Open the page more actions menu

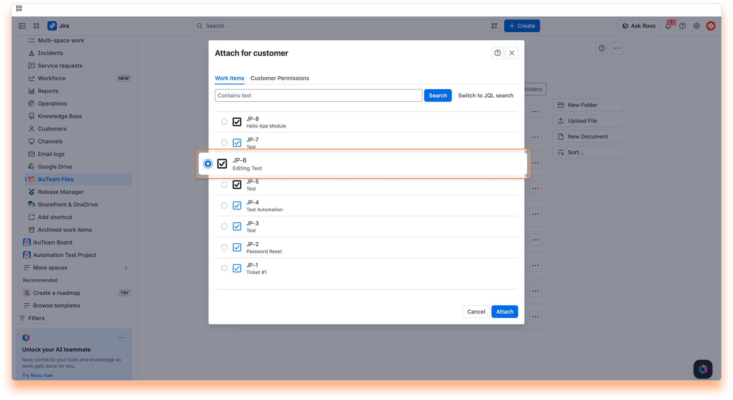tap(618, 48)
